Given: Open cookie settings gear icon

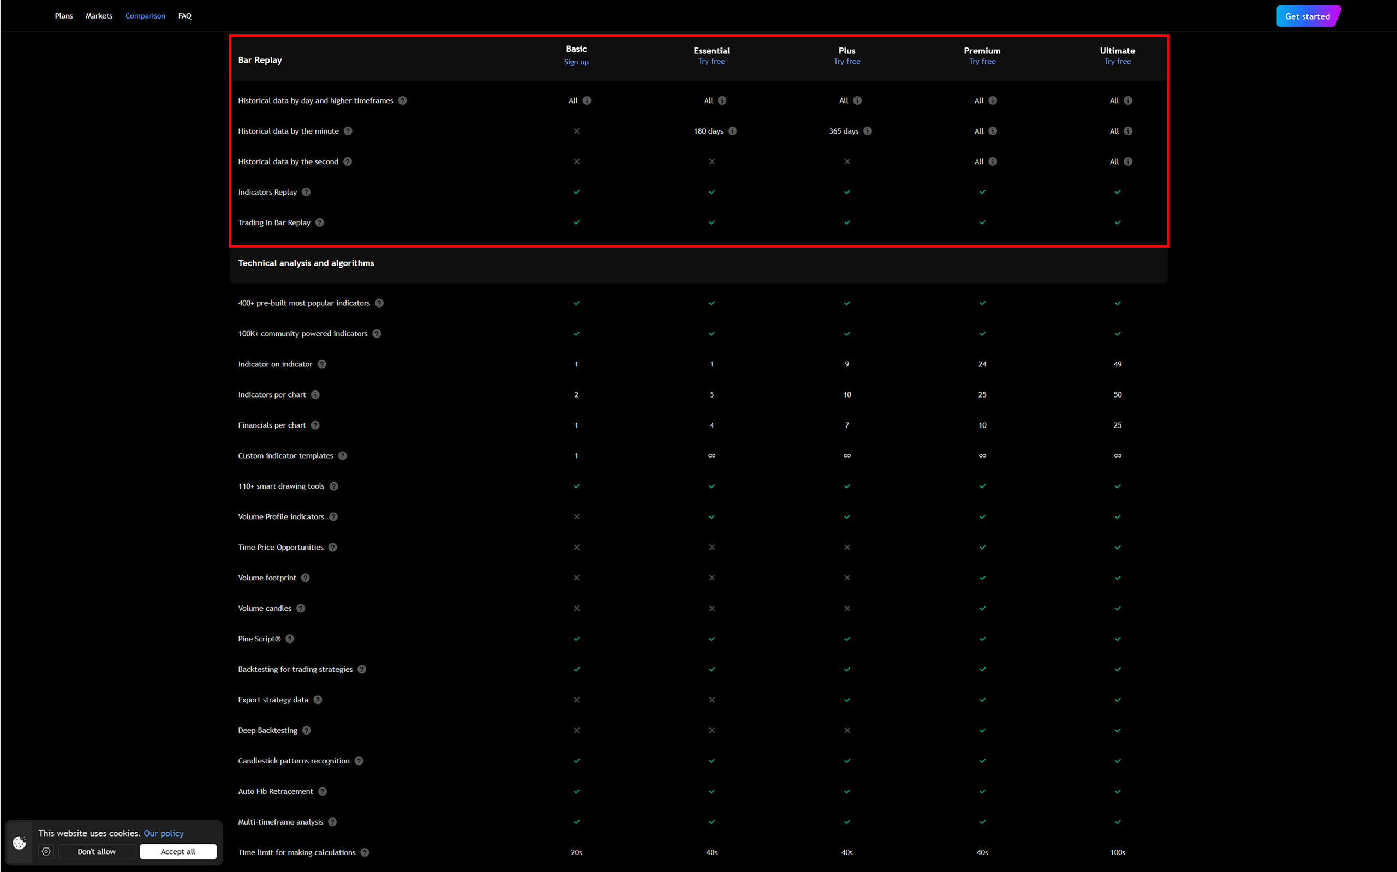Looking at the screenshot, I should pyautogui.click(x=46, y=852).
